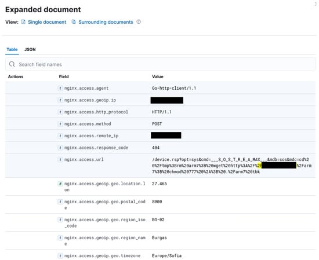Switch to the JSON tab
The image size is (319, 260).
coord(30,49)
